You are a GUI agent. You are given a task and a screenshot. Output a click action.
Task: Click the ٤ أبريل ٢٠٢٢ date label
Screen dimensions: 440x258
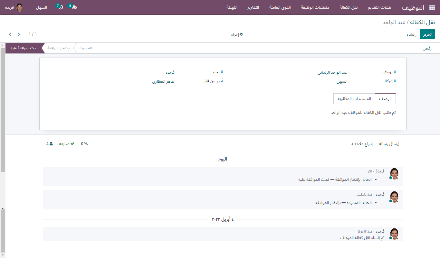coord(223,219)
